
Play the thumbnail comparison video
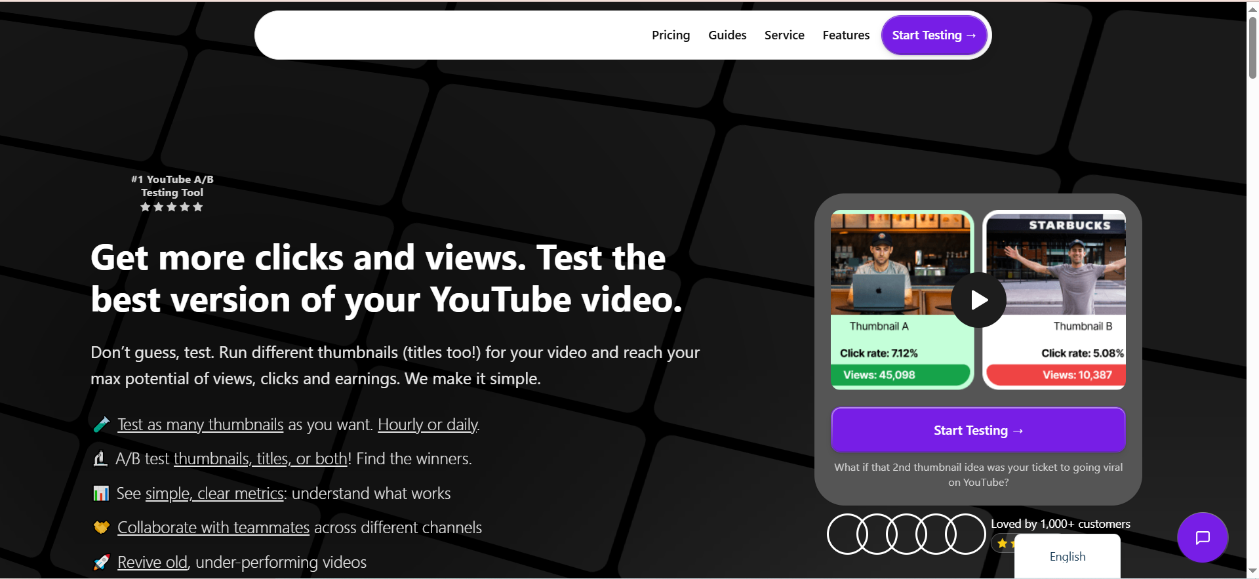tap(978, 300)
